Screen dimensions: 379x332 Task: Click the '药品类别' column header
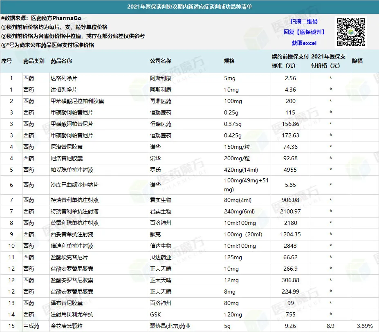pyautogui.click(x=34, y=61)
